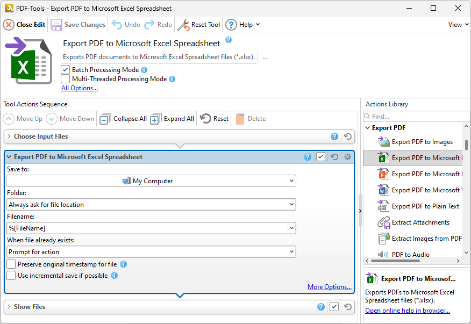Collapse the Export PDF category in library

[367, 128]
